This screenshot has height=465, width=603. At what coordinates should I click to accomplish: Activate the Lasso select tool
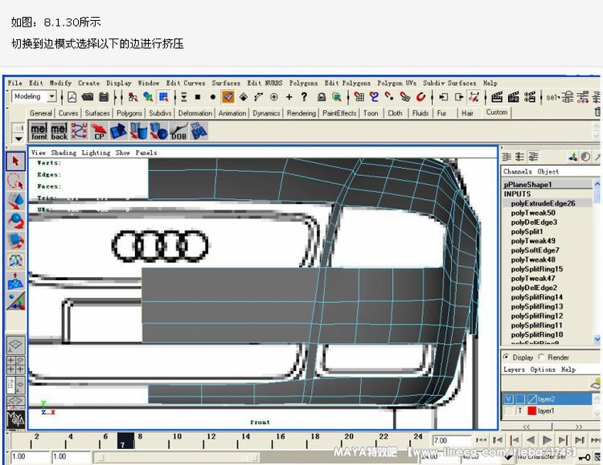click(16, 182)
